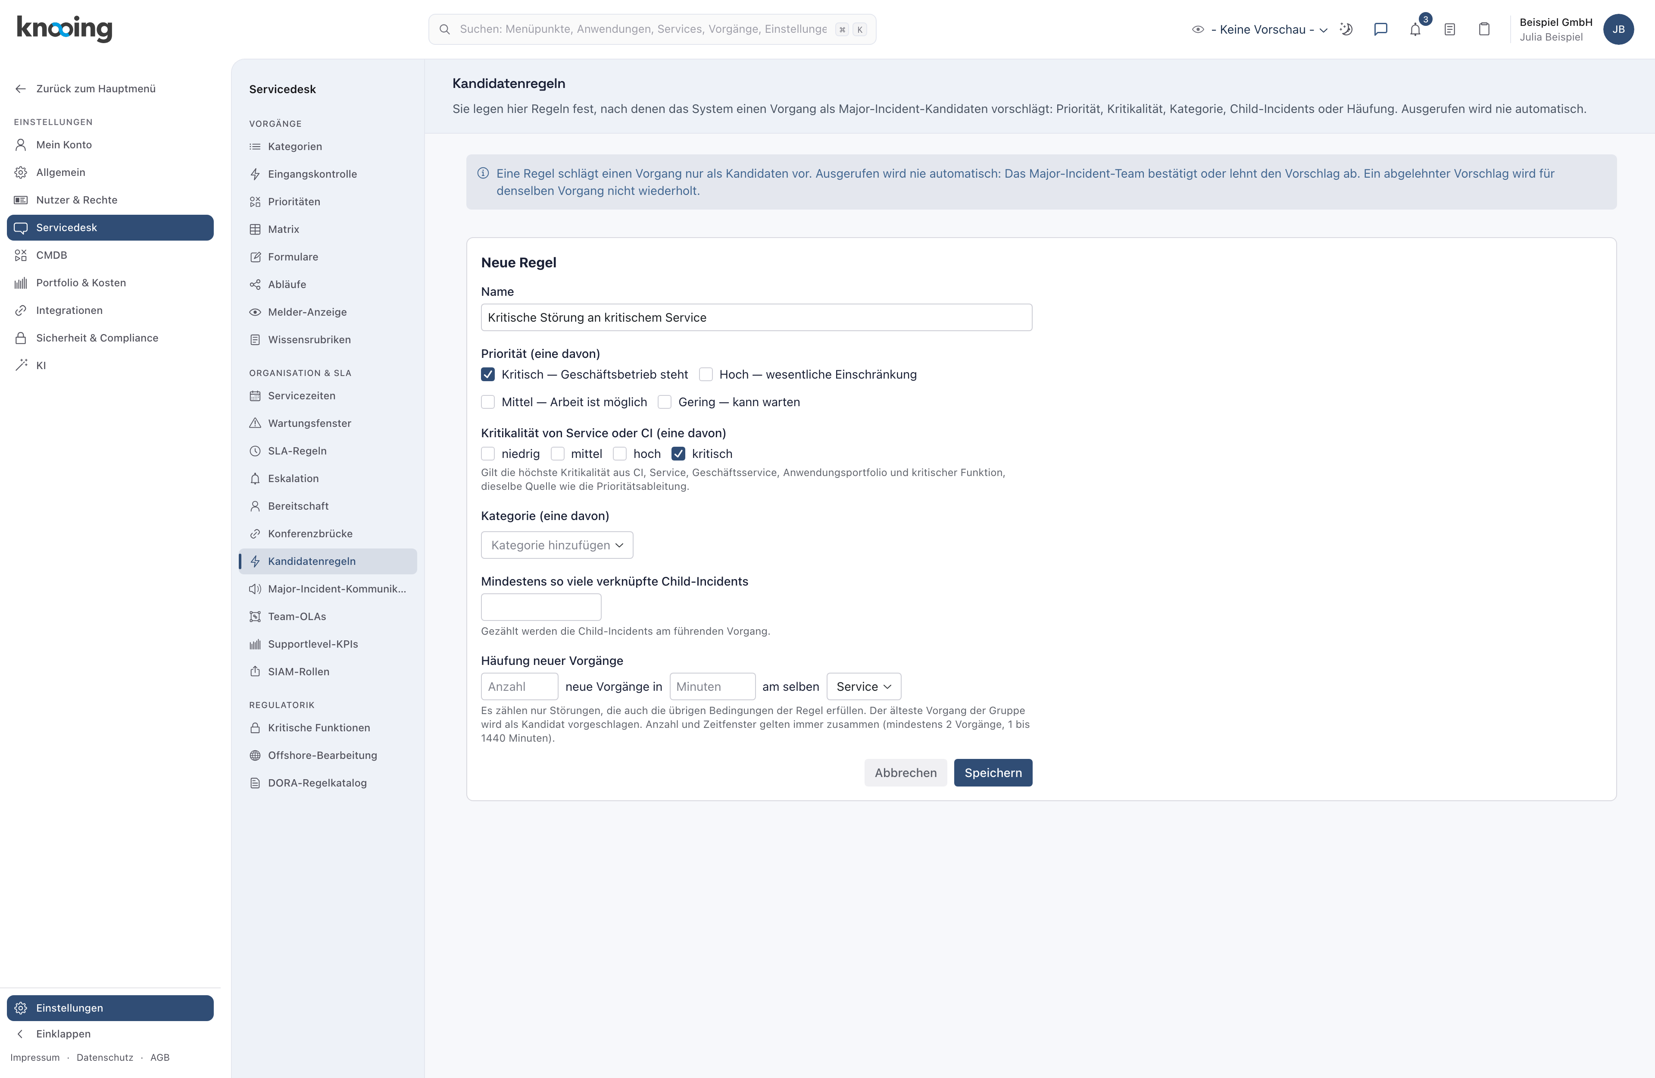The image size is (1655, 1078).
Task: Uncheck the Kritisch priority checkbox
Action: coord(488,374)
